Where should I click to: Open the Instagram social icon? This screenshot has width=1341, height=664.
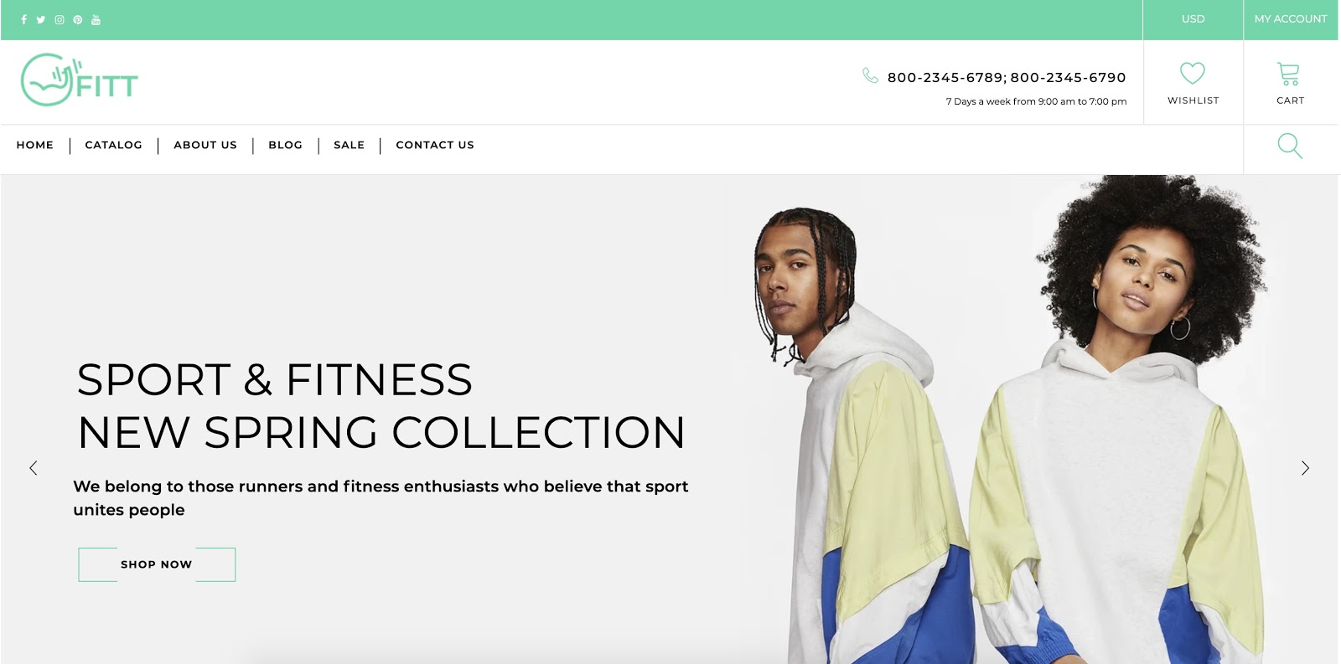coord(60,19)
